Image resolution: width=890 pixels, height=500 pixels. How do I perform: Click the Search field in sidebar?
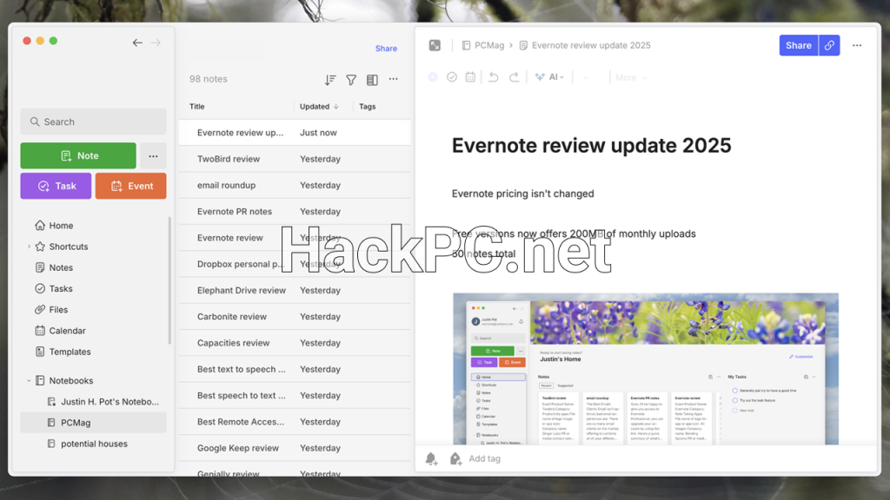[93, 122]
